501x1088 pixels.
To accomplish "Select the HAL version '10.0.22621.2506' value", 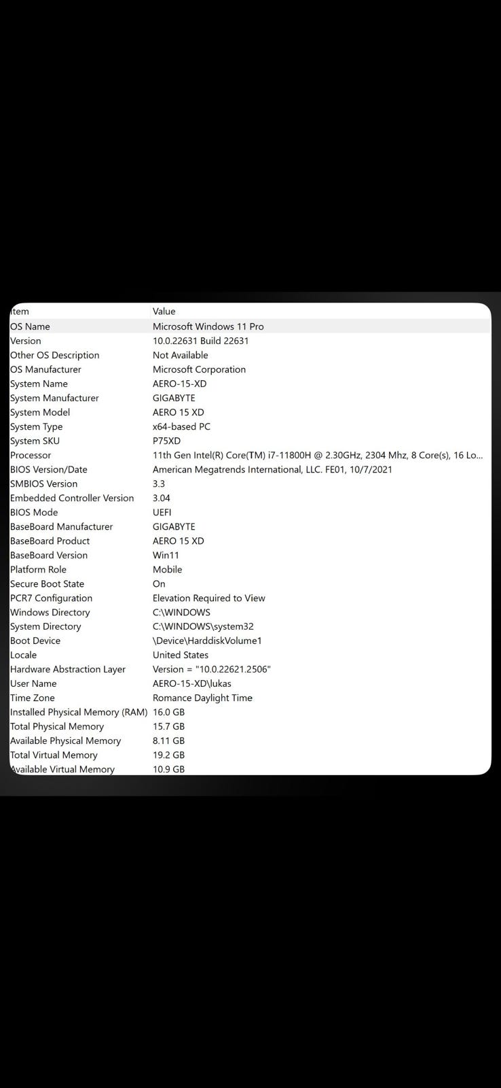I will pos(212,669).
